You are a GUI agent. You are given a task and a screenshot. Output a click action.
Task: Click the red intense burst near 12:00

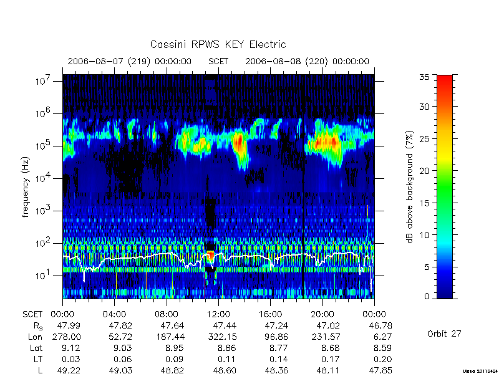(x=211, y=256)
